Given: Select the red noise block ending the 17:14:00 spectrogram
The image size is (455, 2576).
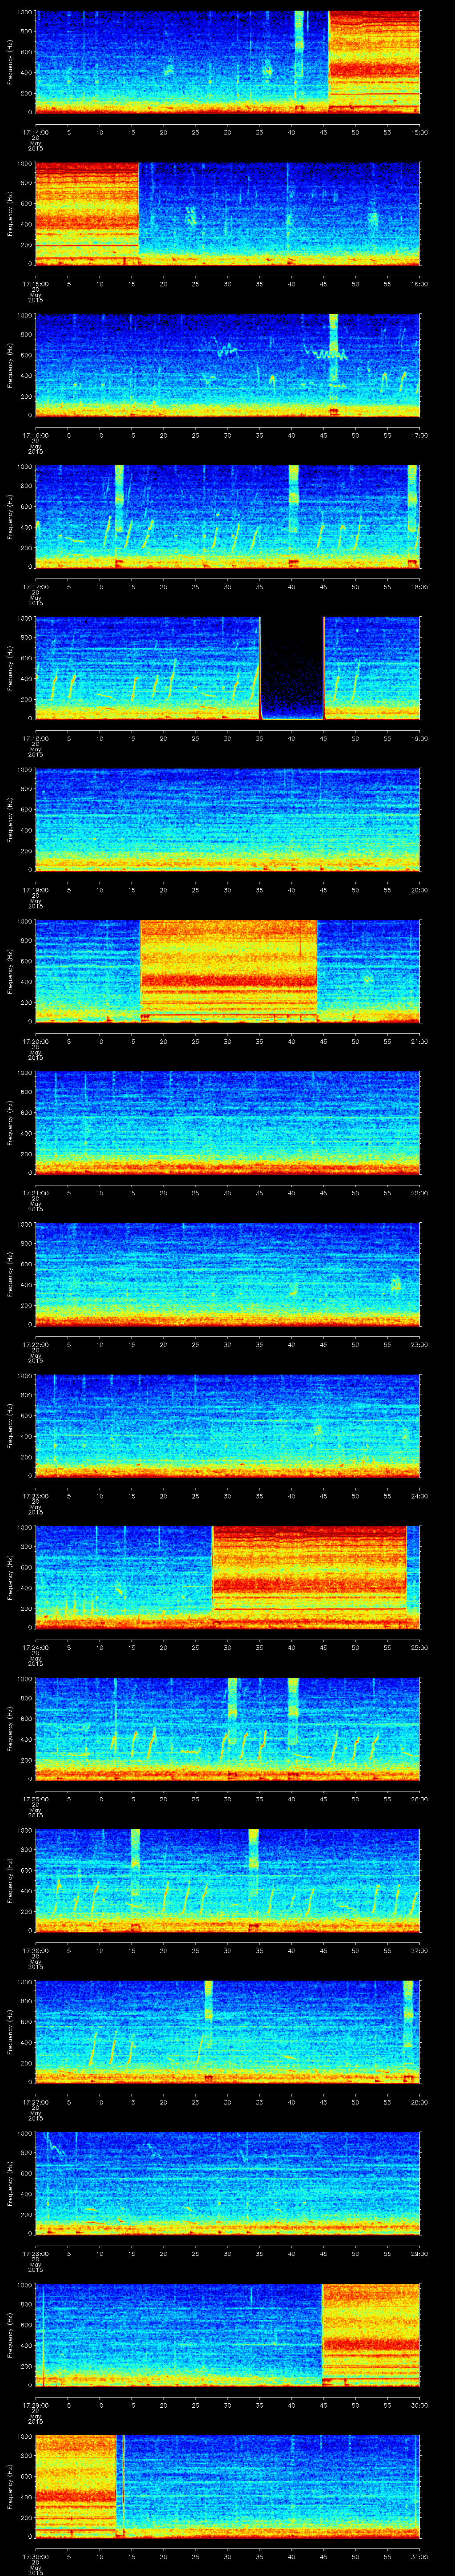Looking at the screenshot, I should [374, 62].
